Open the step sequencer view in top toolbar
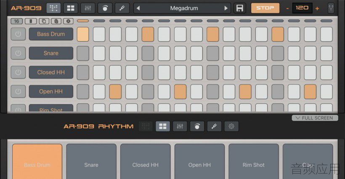The height and width of the screenshot is (179, 345). (x=53, y=8)
